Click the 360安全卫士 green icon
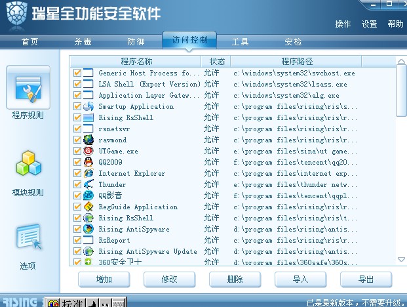Image resolution: width=407 pixels, height=307 pixels. [88, 262]
